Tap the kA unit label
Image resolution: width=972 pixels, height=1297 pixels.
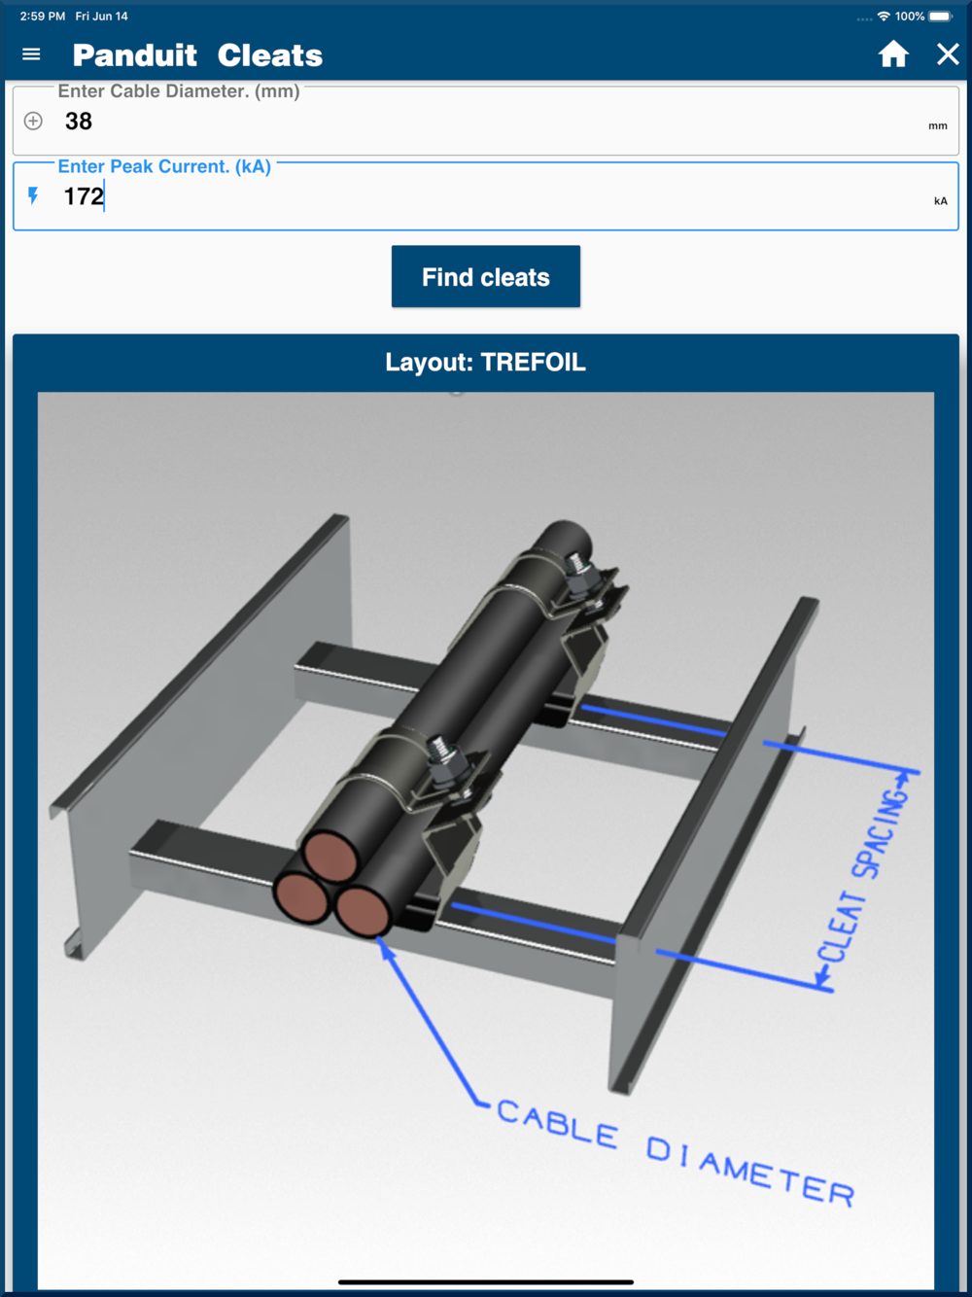(941, 201)
